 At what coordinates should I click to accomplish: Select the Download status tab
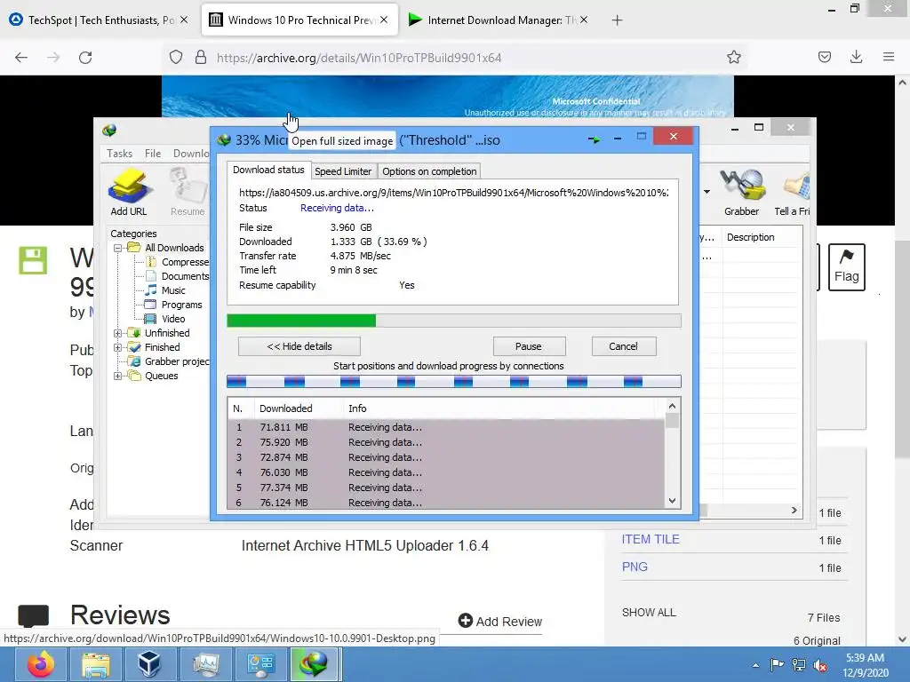tap(268, 170)
